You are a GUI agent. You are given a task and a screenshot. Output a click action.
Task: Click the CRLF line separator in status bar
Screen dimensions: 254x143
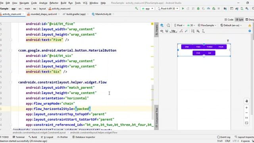(227, 141)
